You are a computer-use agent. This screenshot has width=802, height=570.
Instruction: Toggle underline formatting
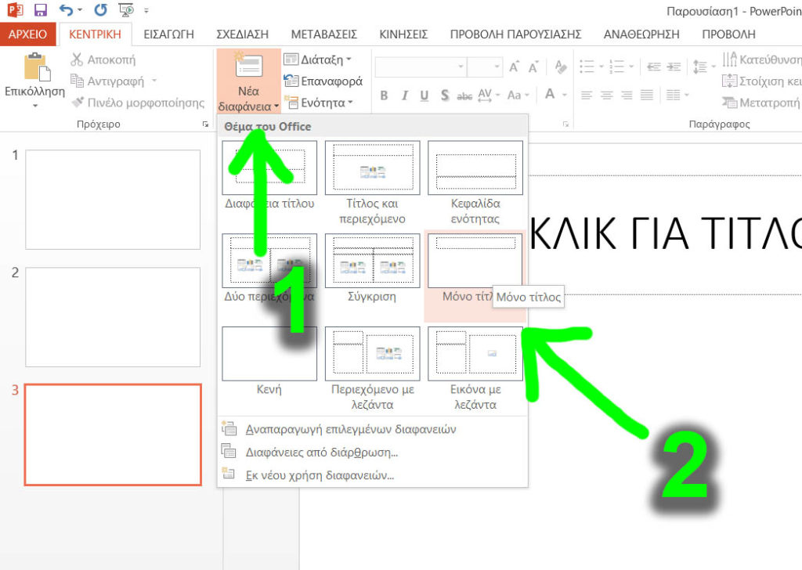[x=424, y=96]
